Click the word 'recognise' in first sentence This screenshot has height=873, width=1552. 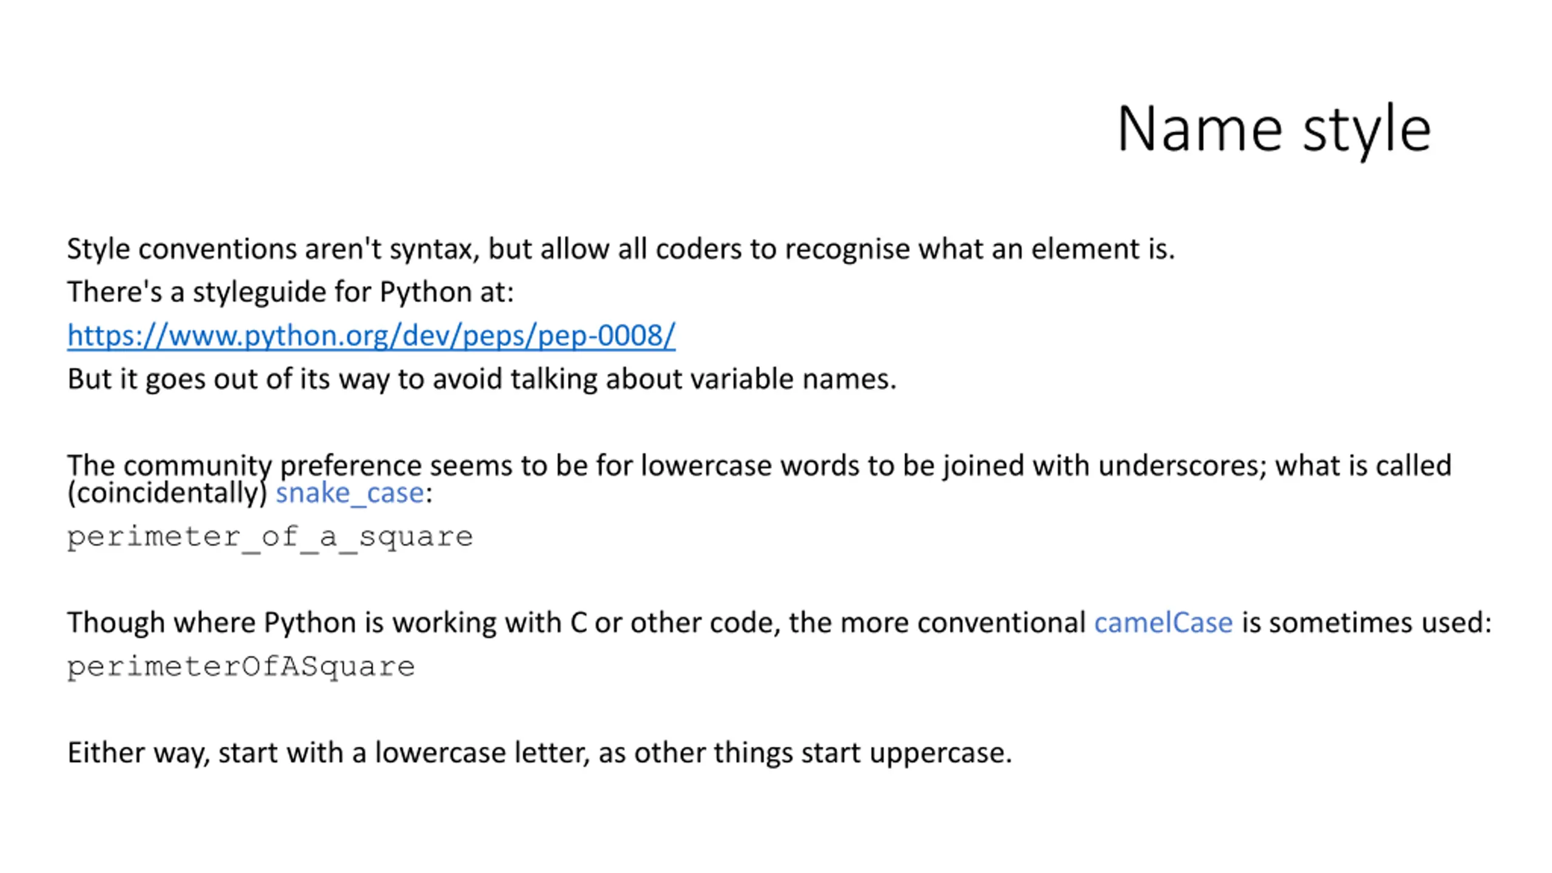point(847,249)
